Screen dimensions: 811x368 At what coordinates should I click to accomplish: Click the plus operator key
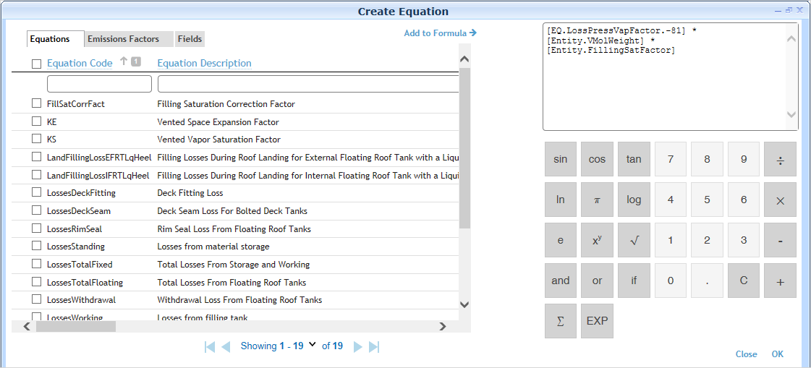(780, 281)
